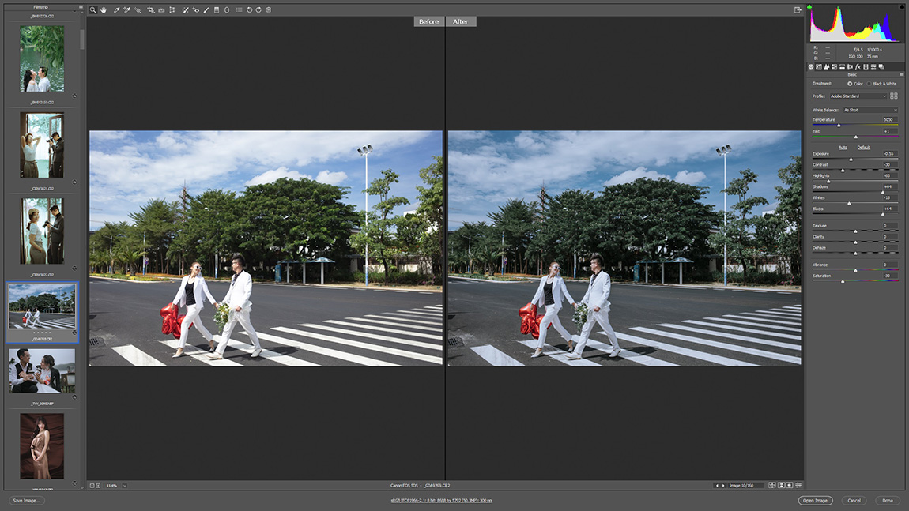Go to previous image arrow
This screenshot has height=511, width=909.
pyautogui.click(x=717, y=486)
